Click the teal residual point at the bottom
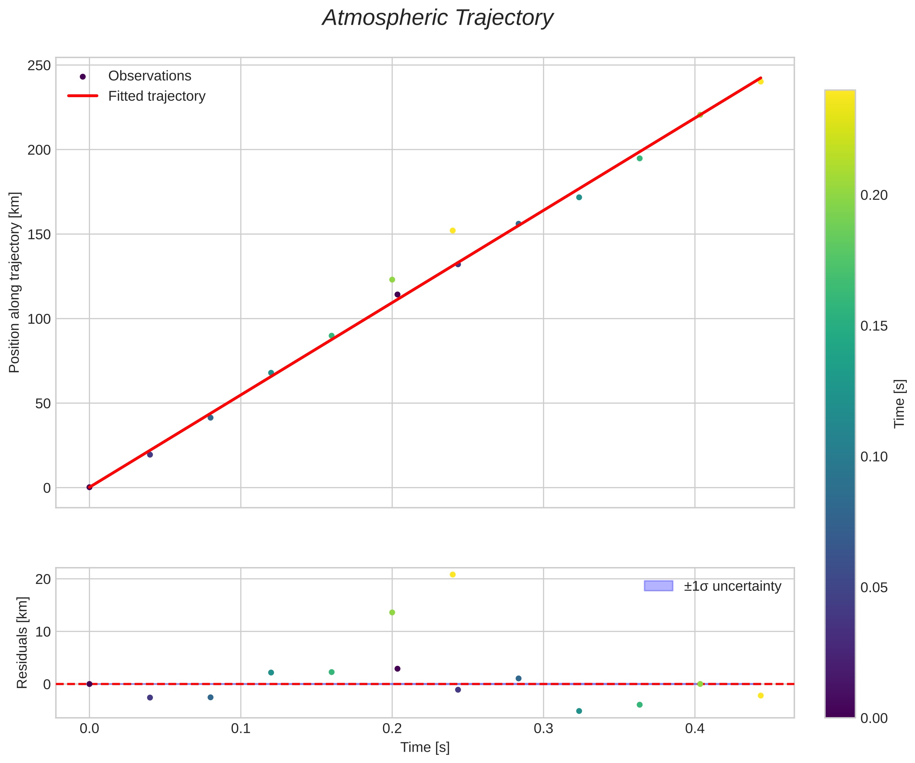 [579, 711]
